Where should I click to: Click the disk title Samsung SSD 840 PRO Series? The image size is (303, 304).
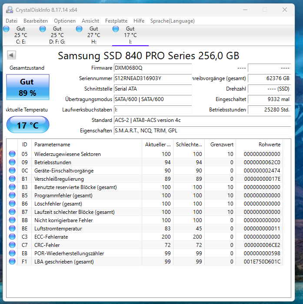(x=148, y=56)
